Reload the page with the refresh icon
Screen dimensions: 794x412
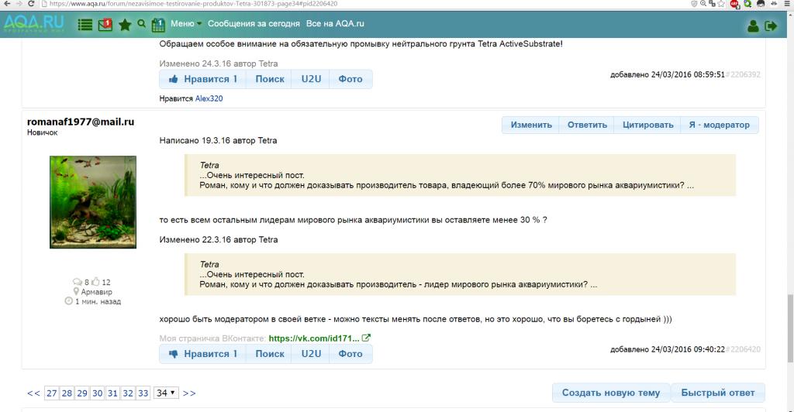point(31,4)
